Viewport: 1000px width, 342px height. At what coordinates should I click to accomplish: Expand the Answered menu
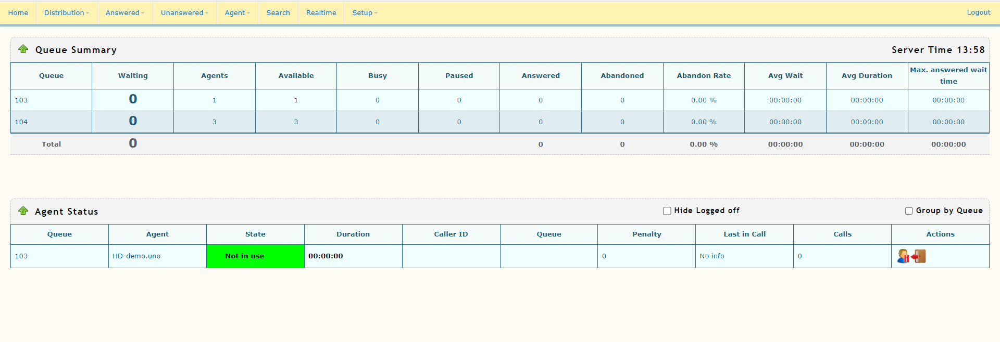[124, 12]
